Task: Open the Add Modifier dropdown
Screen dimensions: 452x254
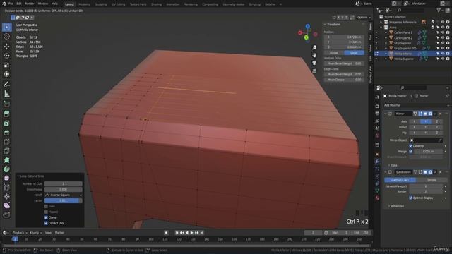Action: 416,105
